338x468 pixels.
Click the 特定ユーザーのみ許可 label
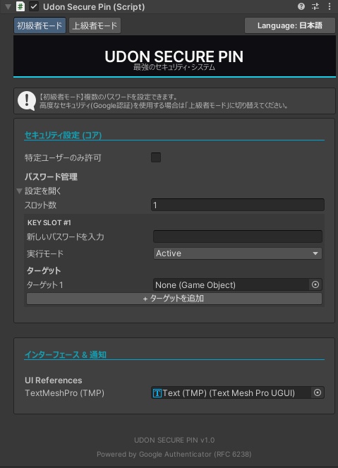63,157
